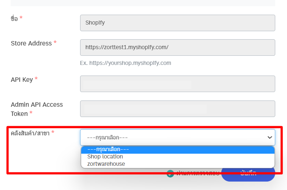Screen dimensions: 287x190
Task: Click the green verification check icon
Action: click(170, 173)
